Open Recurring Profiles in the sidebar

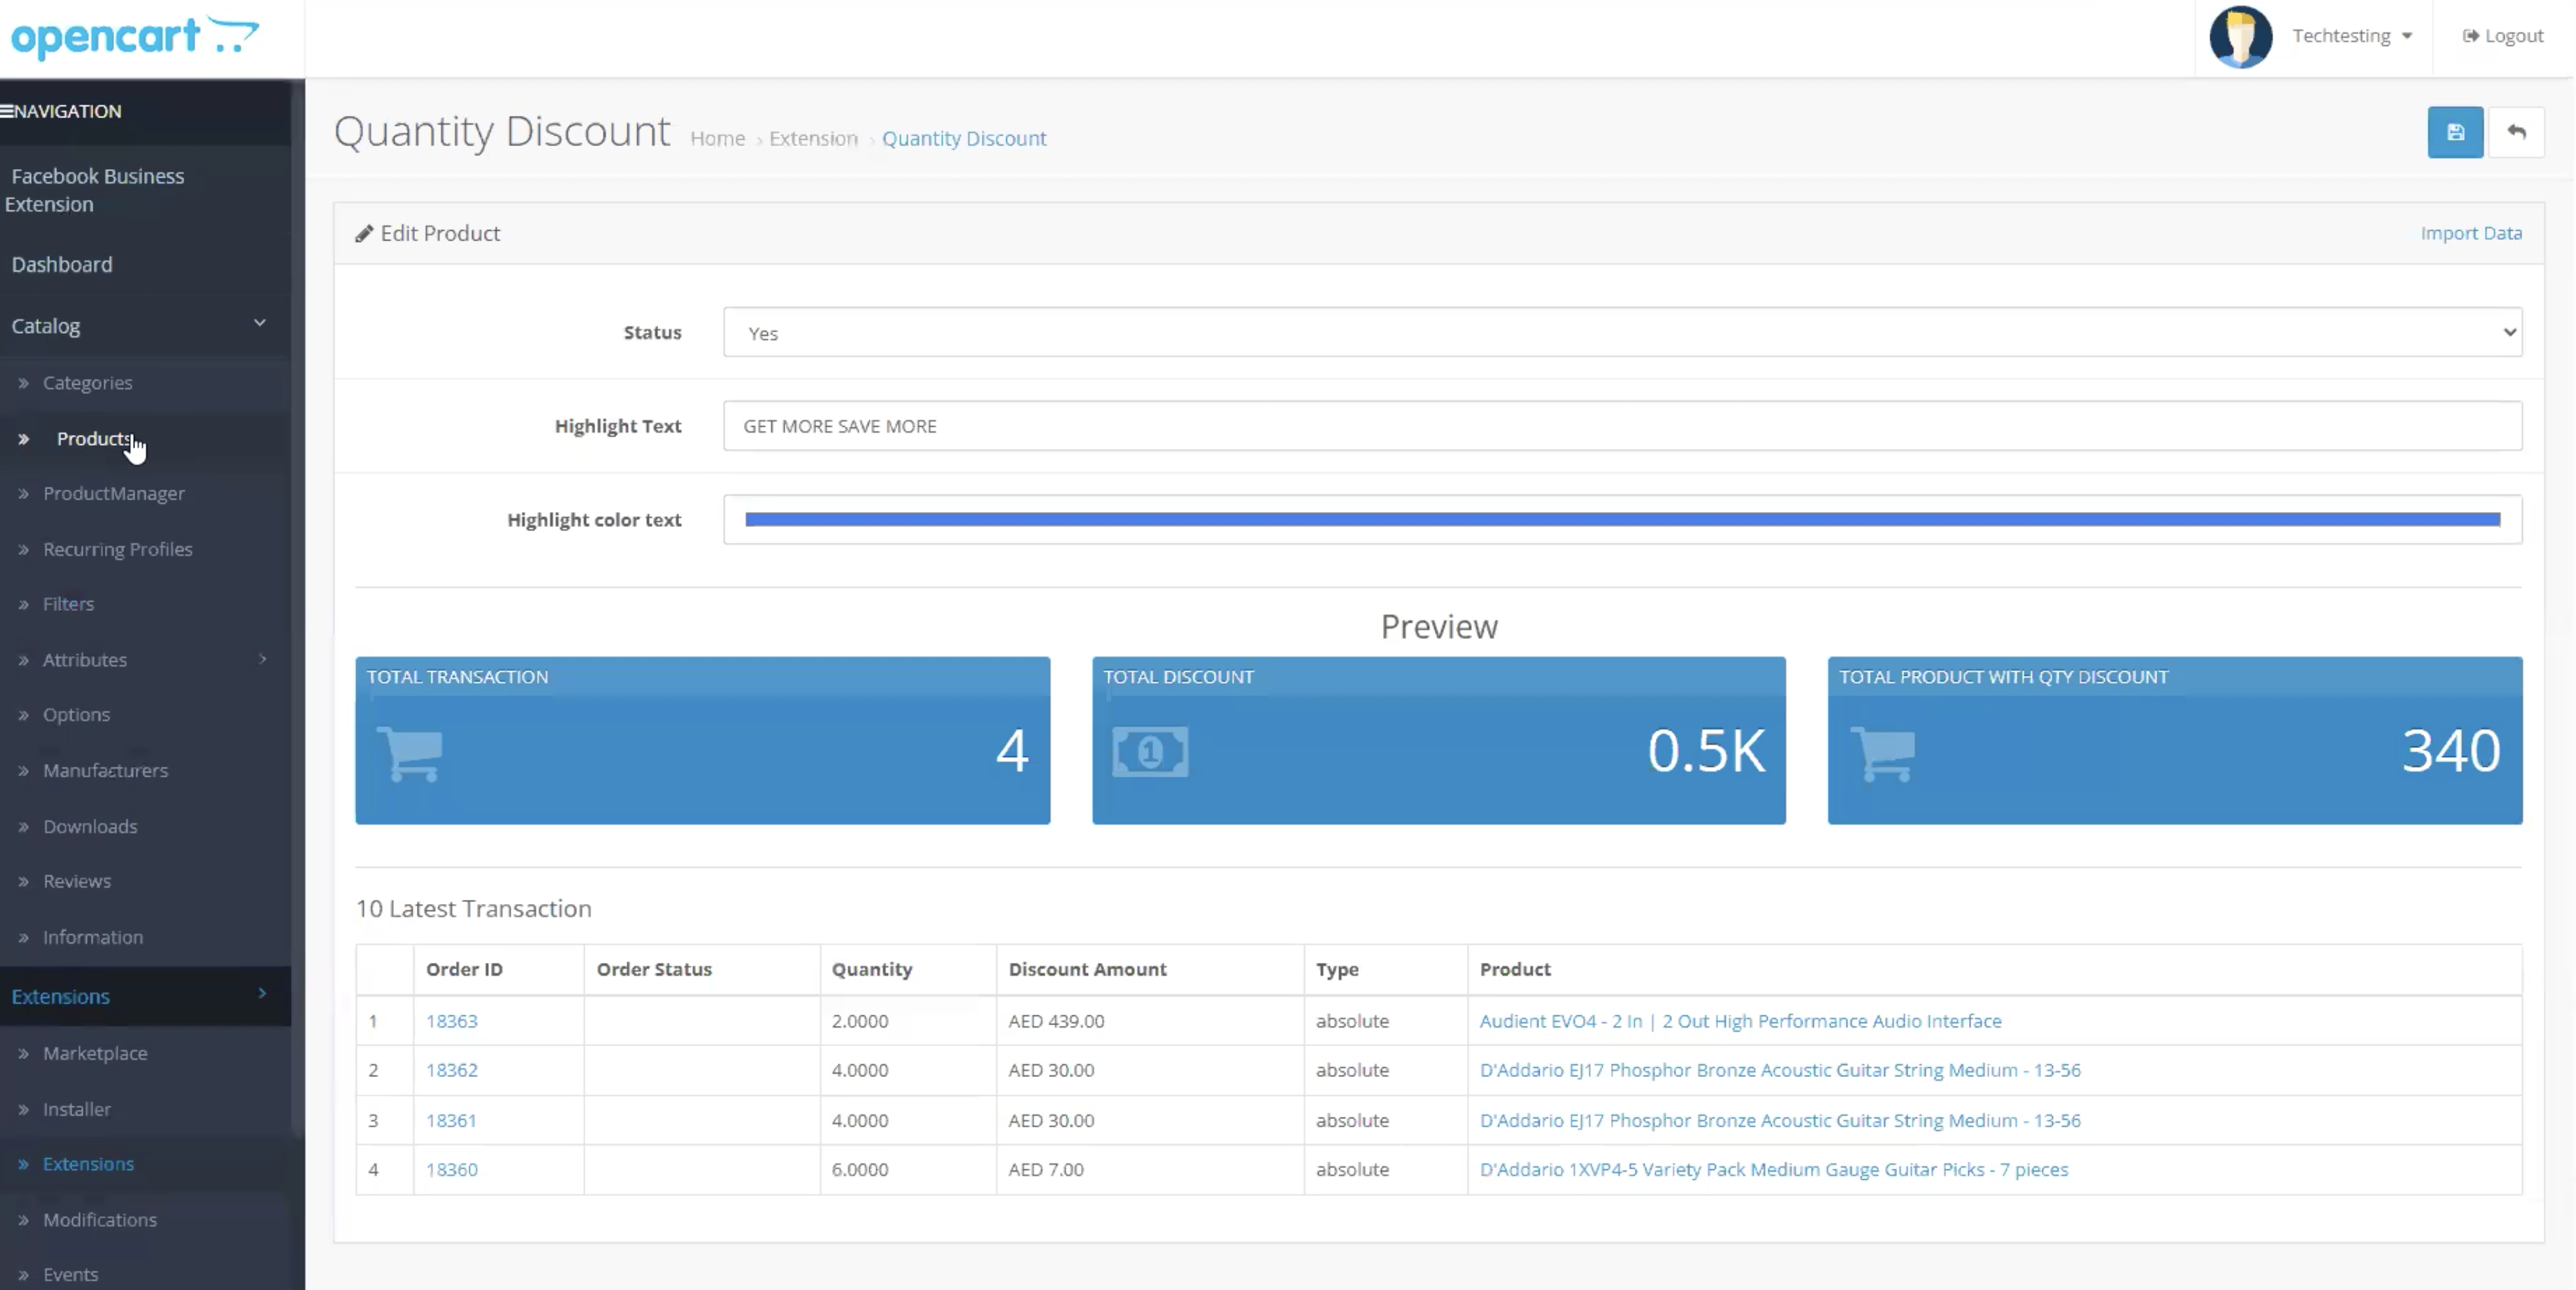pyautogui.click(x=117, y=549)
